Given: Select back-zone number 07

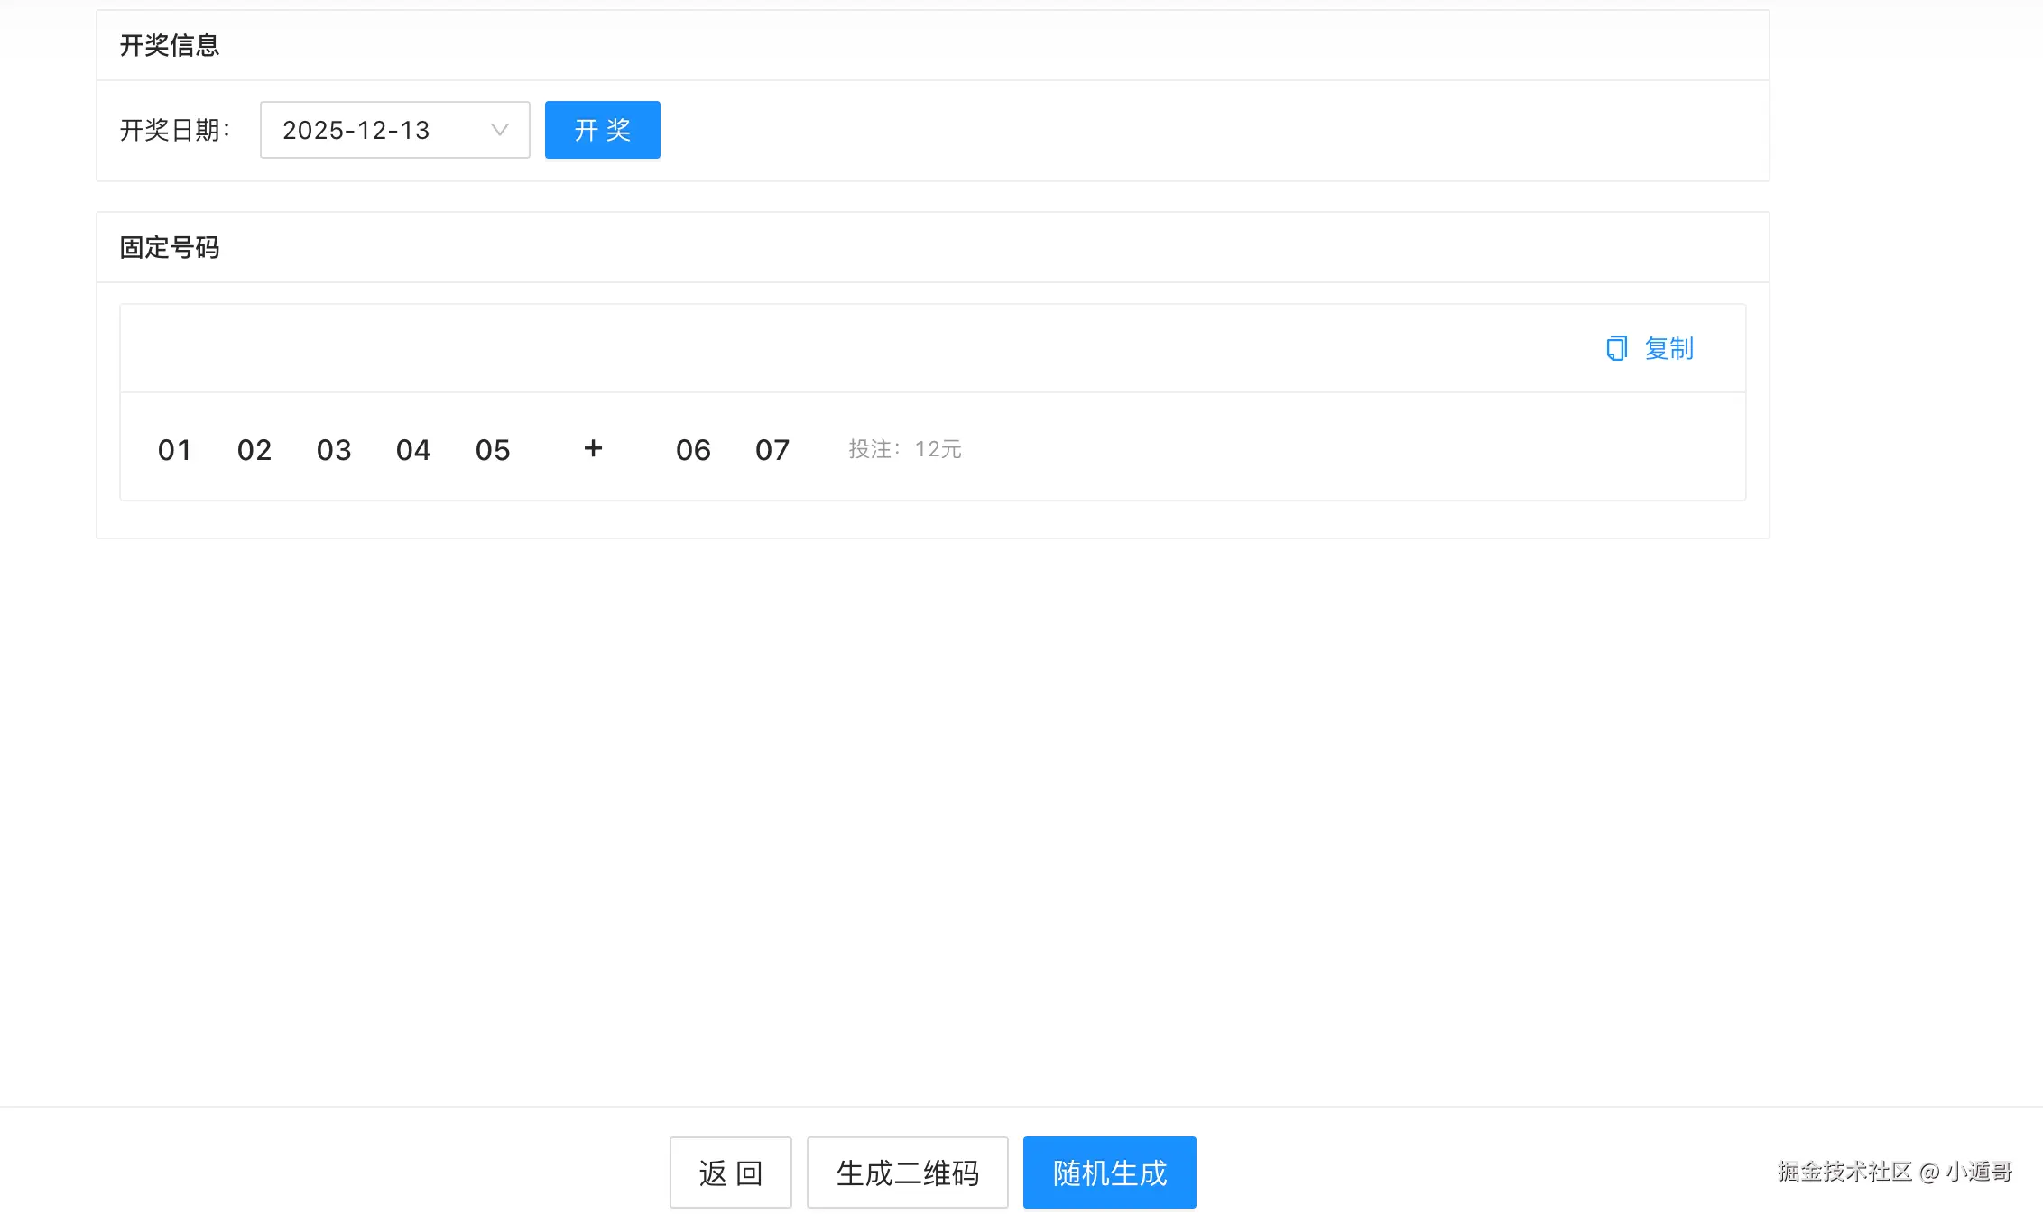Looking at the screenshot, I should [772, 449].
